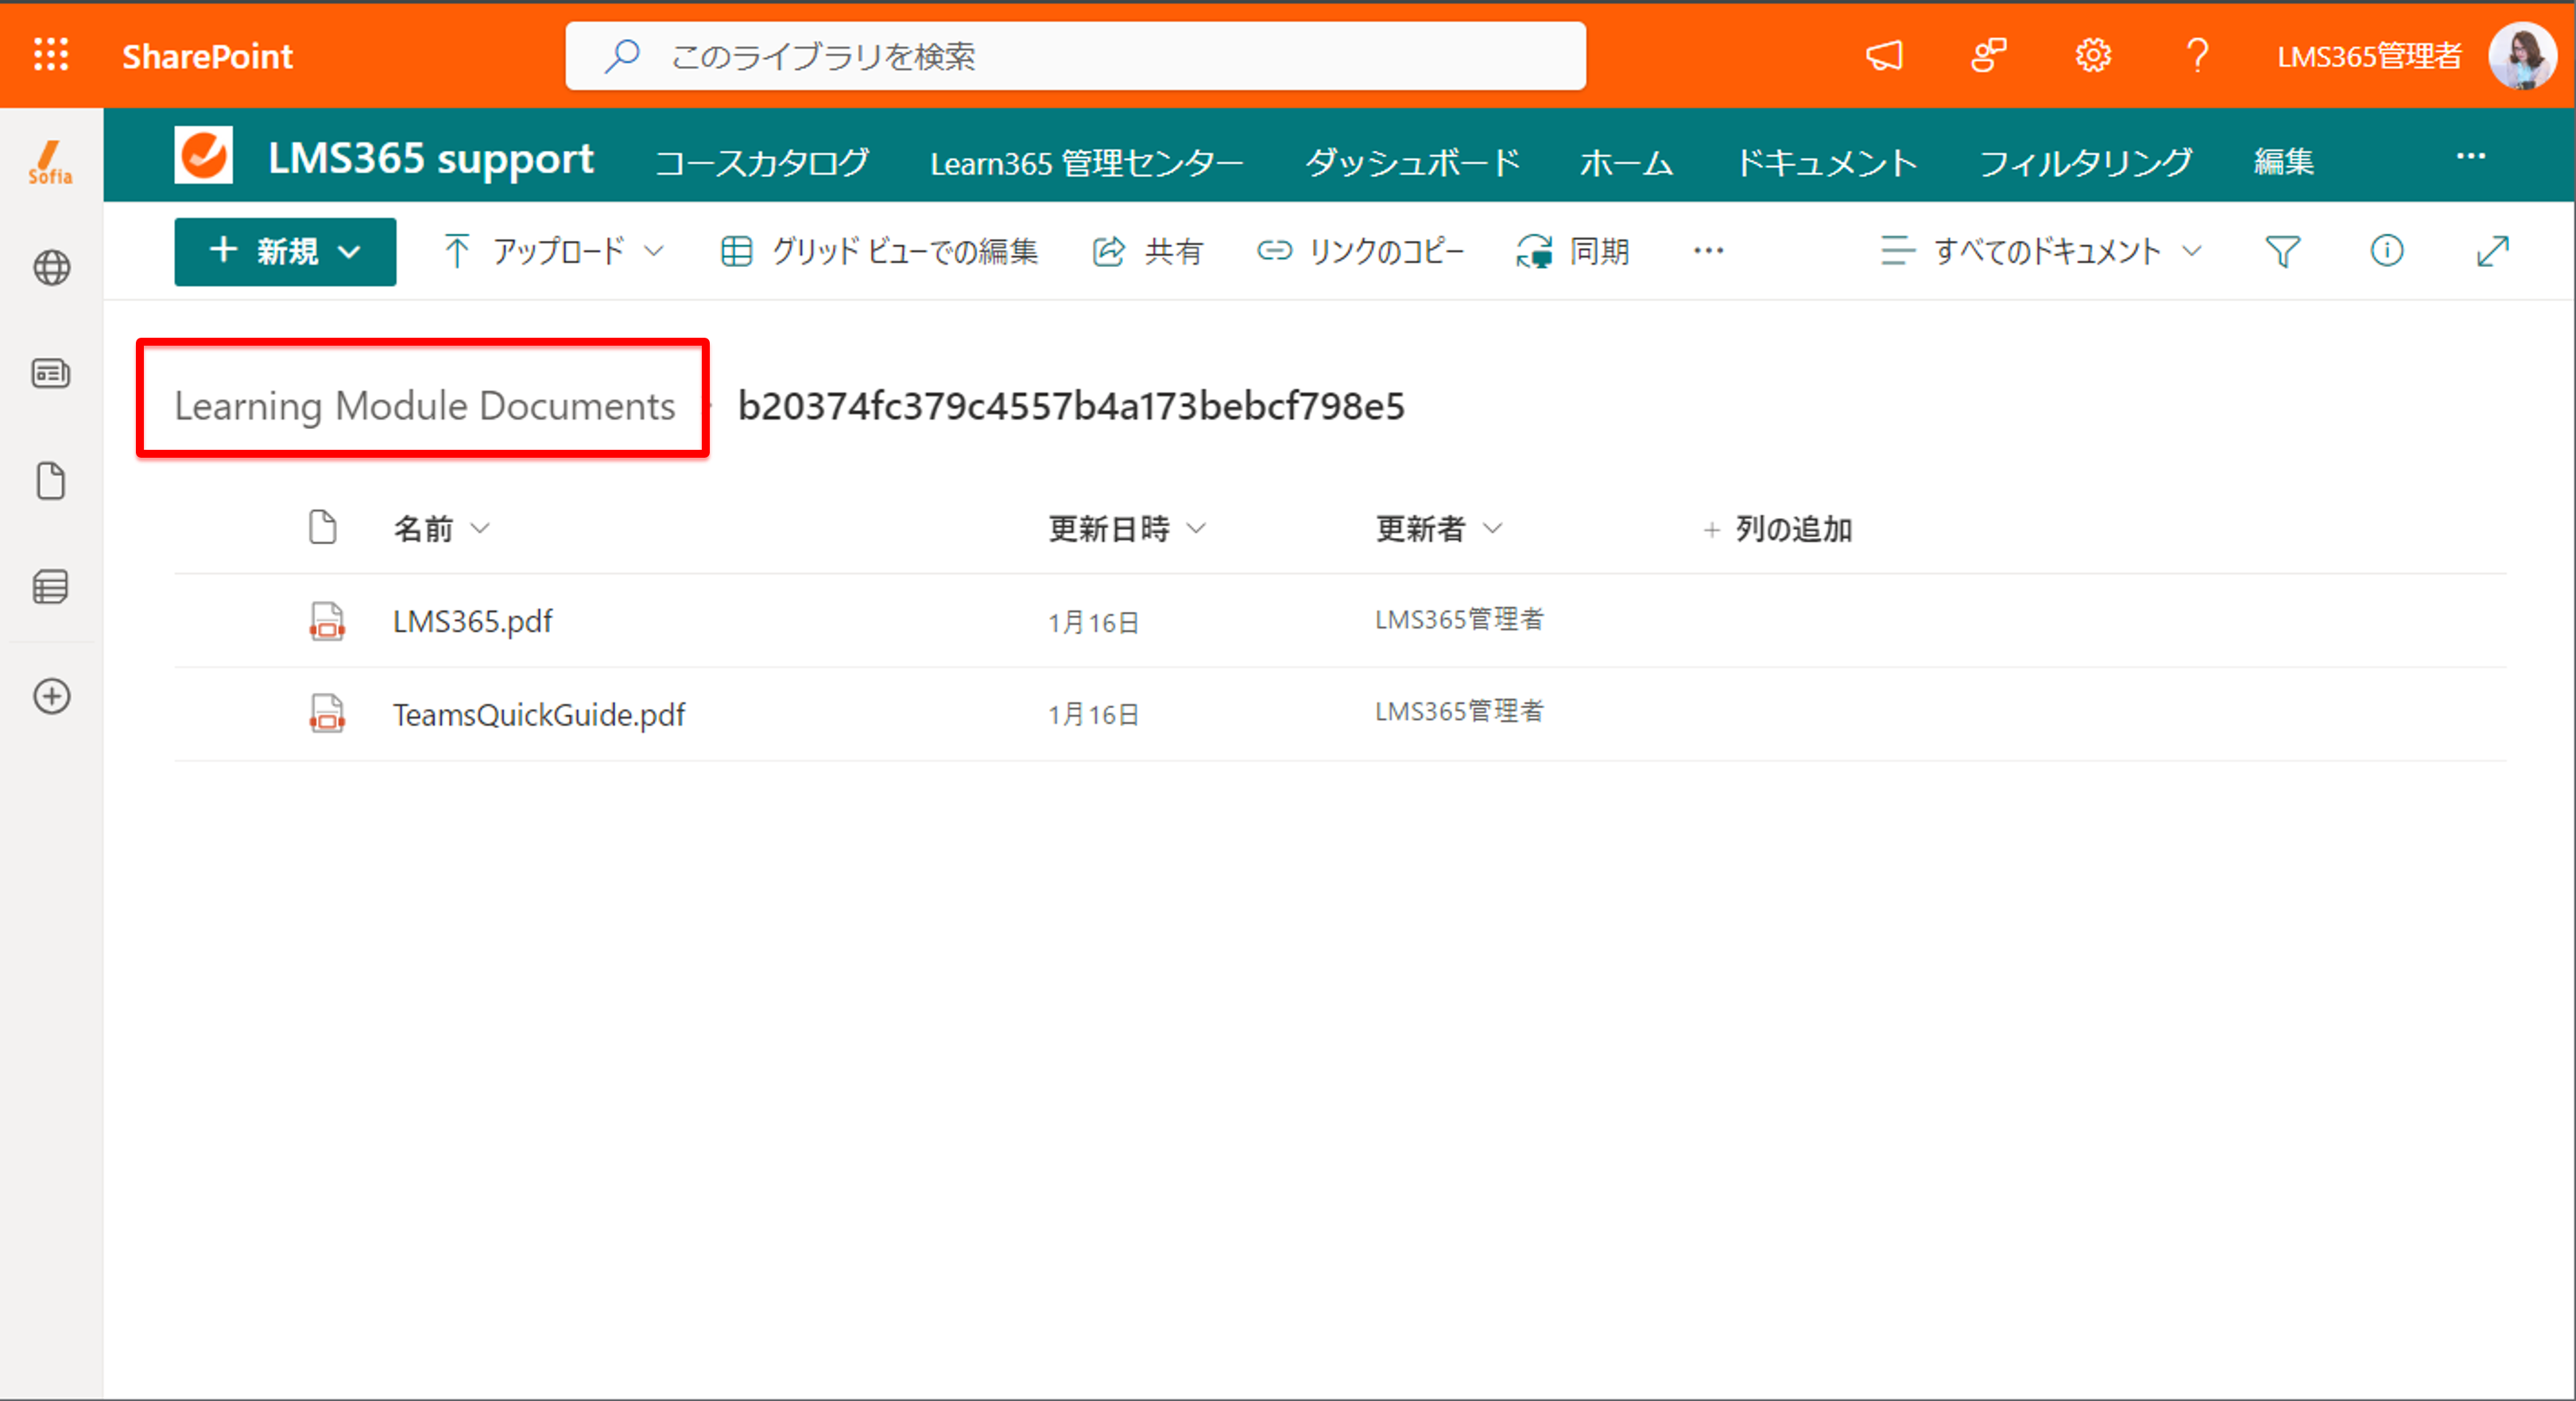
Task: Click the create plus circle sidebar icon
Action: (x=51, y=696)
